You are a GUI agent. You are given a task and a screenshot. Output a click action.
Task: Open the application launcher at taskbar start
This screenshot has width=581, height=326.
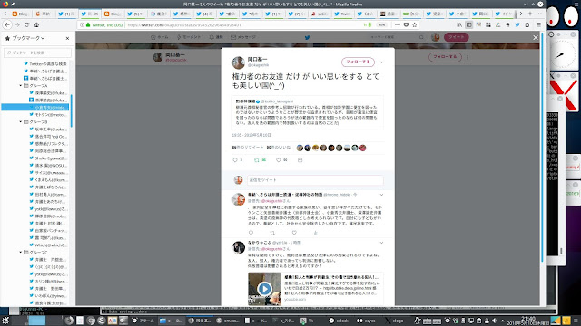click(5, 321)
